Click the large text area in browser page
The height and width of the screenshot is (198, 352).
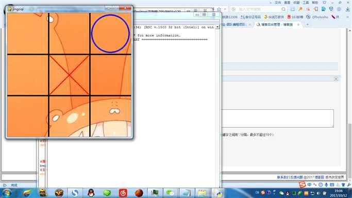click(x=277, y=118)
